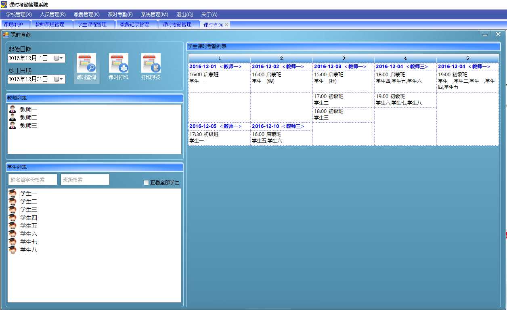Click column header 1 in attendance table
This screenshot has width=507, height=310.
point(220,59)
